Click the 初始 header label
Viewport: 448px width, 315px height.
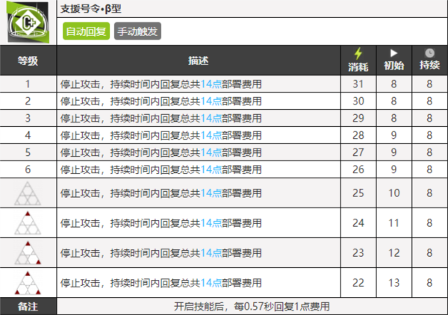tap(394, 66)
